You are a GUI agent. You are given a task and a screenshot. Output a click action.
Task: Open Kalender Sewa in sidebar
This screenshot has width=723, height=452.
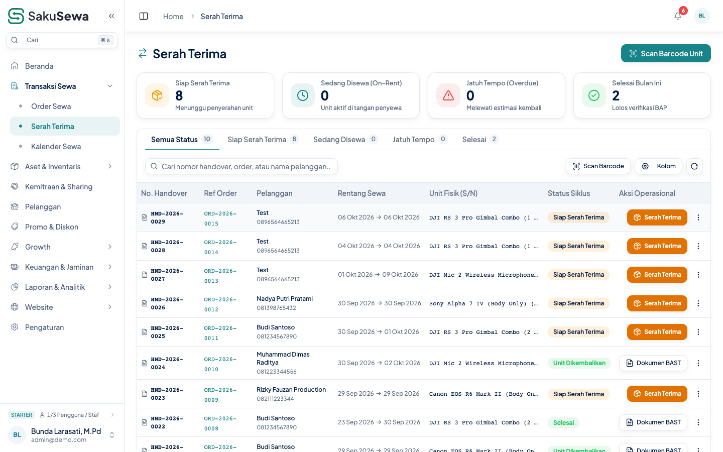(x=65, y=147)
